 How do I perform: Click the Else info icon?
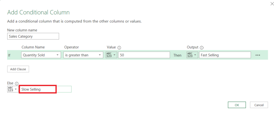click(x=17, y=83)
